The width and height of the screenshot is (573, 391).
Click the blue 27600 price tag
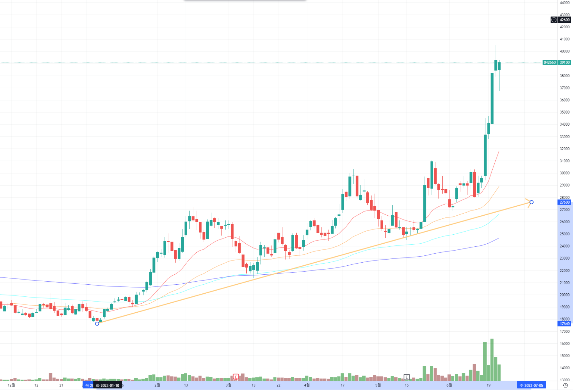point(565,202)
